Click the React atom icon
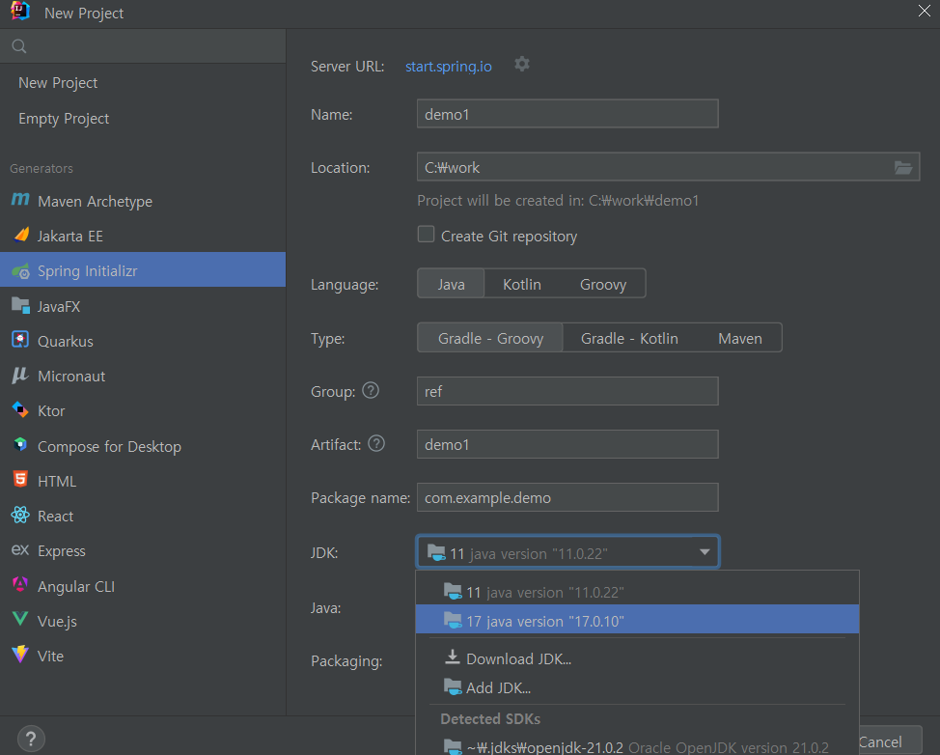The height and width of the screenshot is (755, 940). point(20,516)
